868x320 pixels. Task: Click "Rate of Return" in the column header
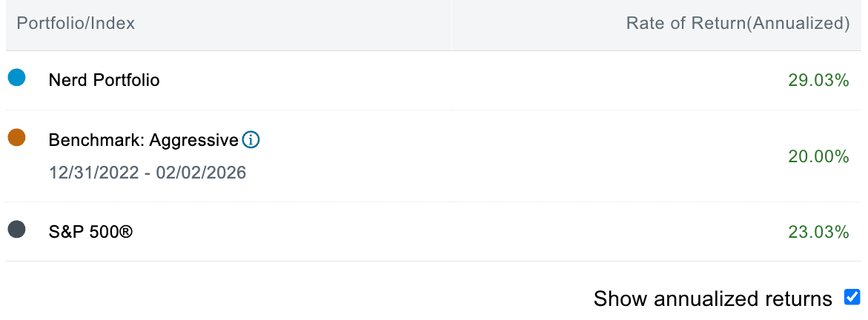tap(684, 23)
